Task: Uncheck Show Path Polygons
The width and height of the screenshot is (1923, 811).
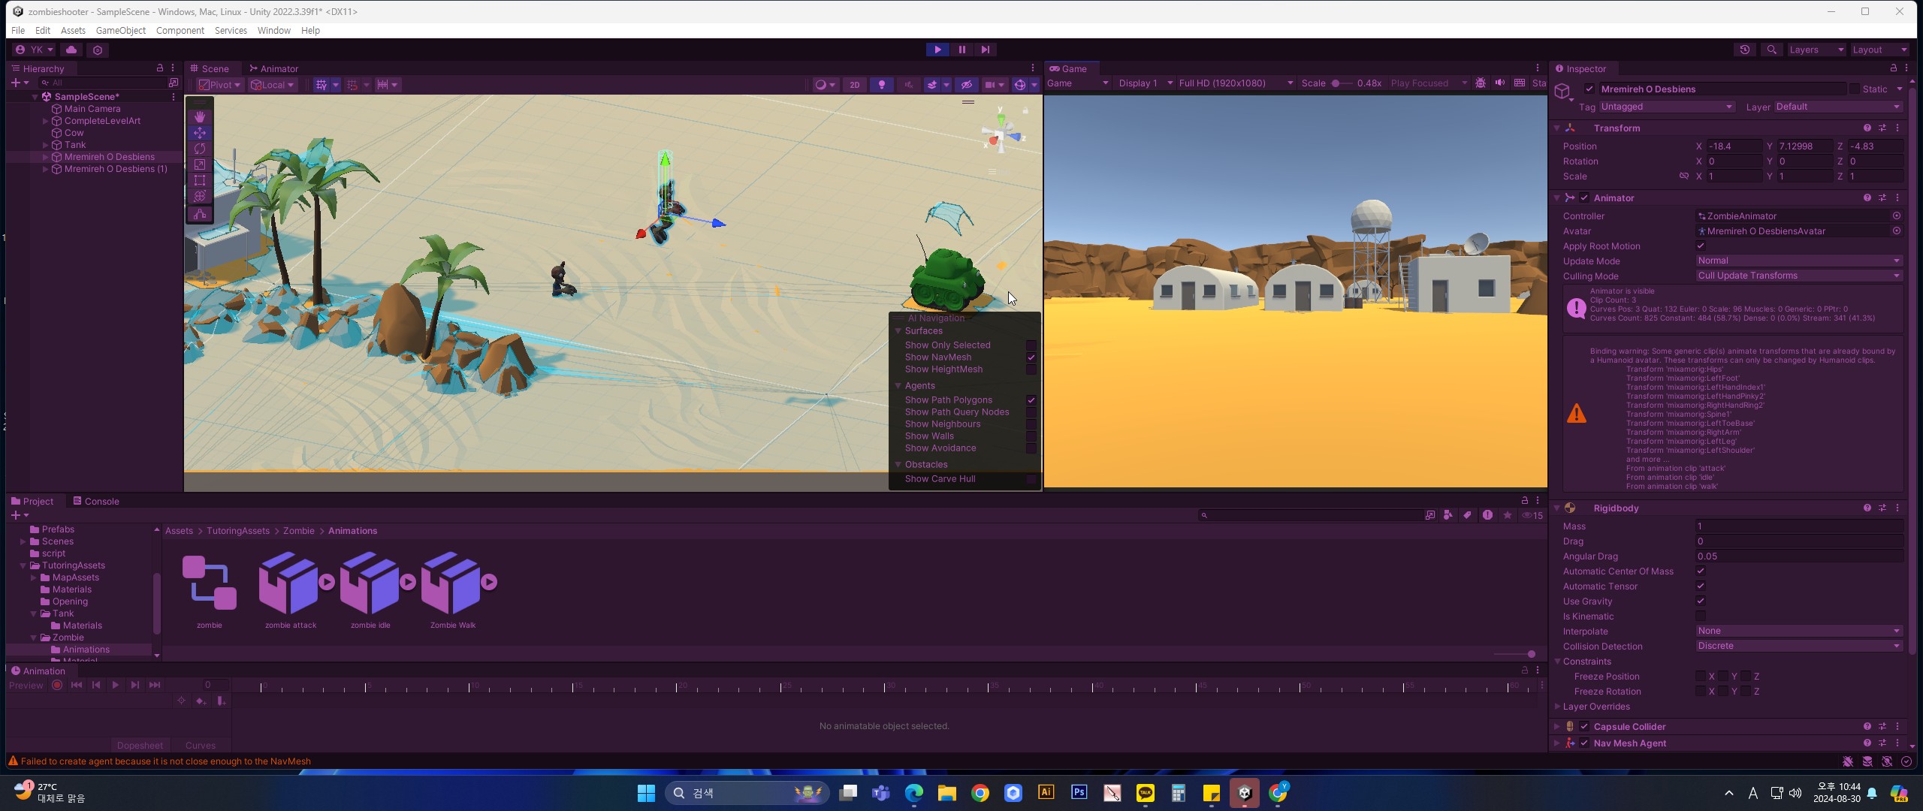Action: pyautogui.click(x=1031, y=400)
